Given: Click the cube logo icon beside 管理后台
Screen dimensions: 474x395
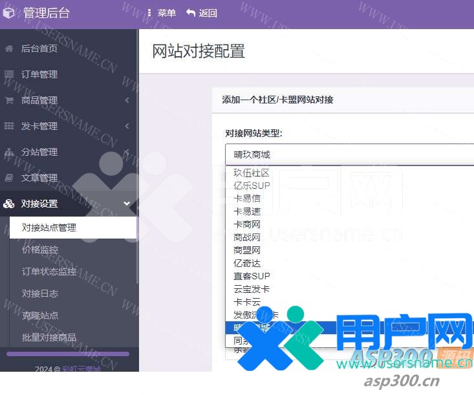Looking at the screenshot, I should (8, 13).
